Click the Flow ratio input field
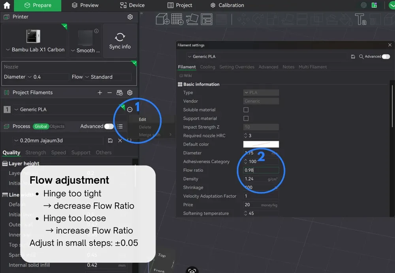The width and height of the screenshot is (395, 273). 261,170
